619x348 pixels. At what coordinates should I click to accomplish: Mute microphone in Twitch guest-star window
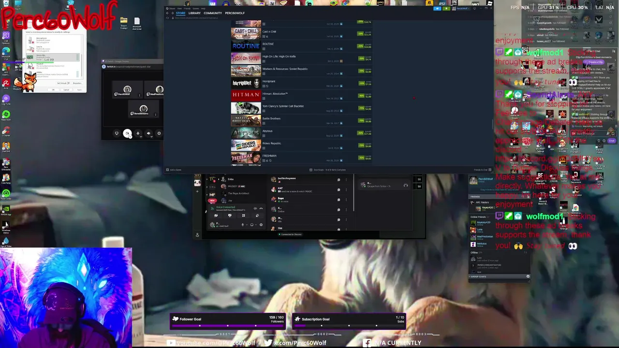[138, 133]
